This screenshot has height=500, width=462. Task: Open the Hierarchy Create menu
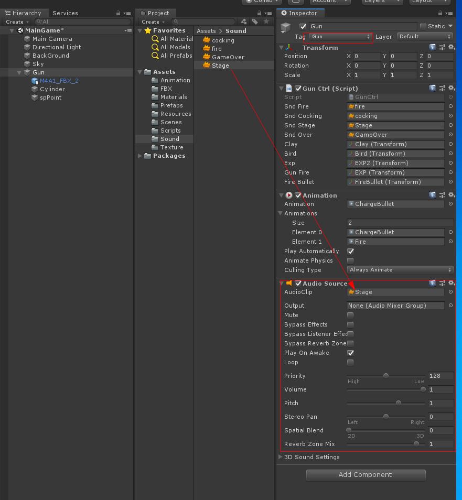click(x=17, y=21)
